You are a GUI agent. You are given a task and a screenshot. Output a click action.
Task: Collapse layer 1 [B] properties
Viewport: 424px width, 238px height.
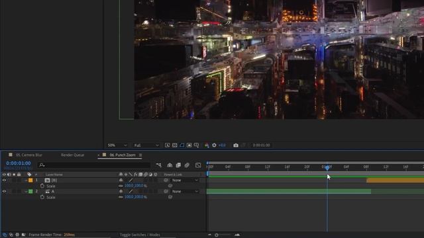[x=26, y=180]
